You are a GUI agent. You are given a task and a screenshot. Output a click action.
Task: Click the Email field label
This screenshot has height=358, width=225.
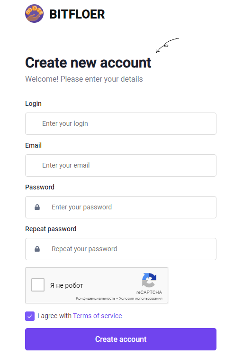pos(33,145)
